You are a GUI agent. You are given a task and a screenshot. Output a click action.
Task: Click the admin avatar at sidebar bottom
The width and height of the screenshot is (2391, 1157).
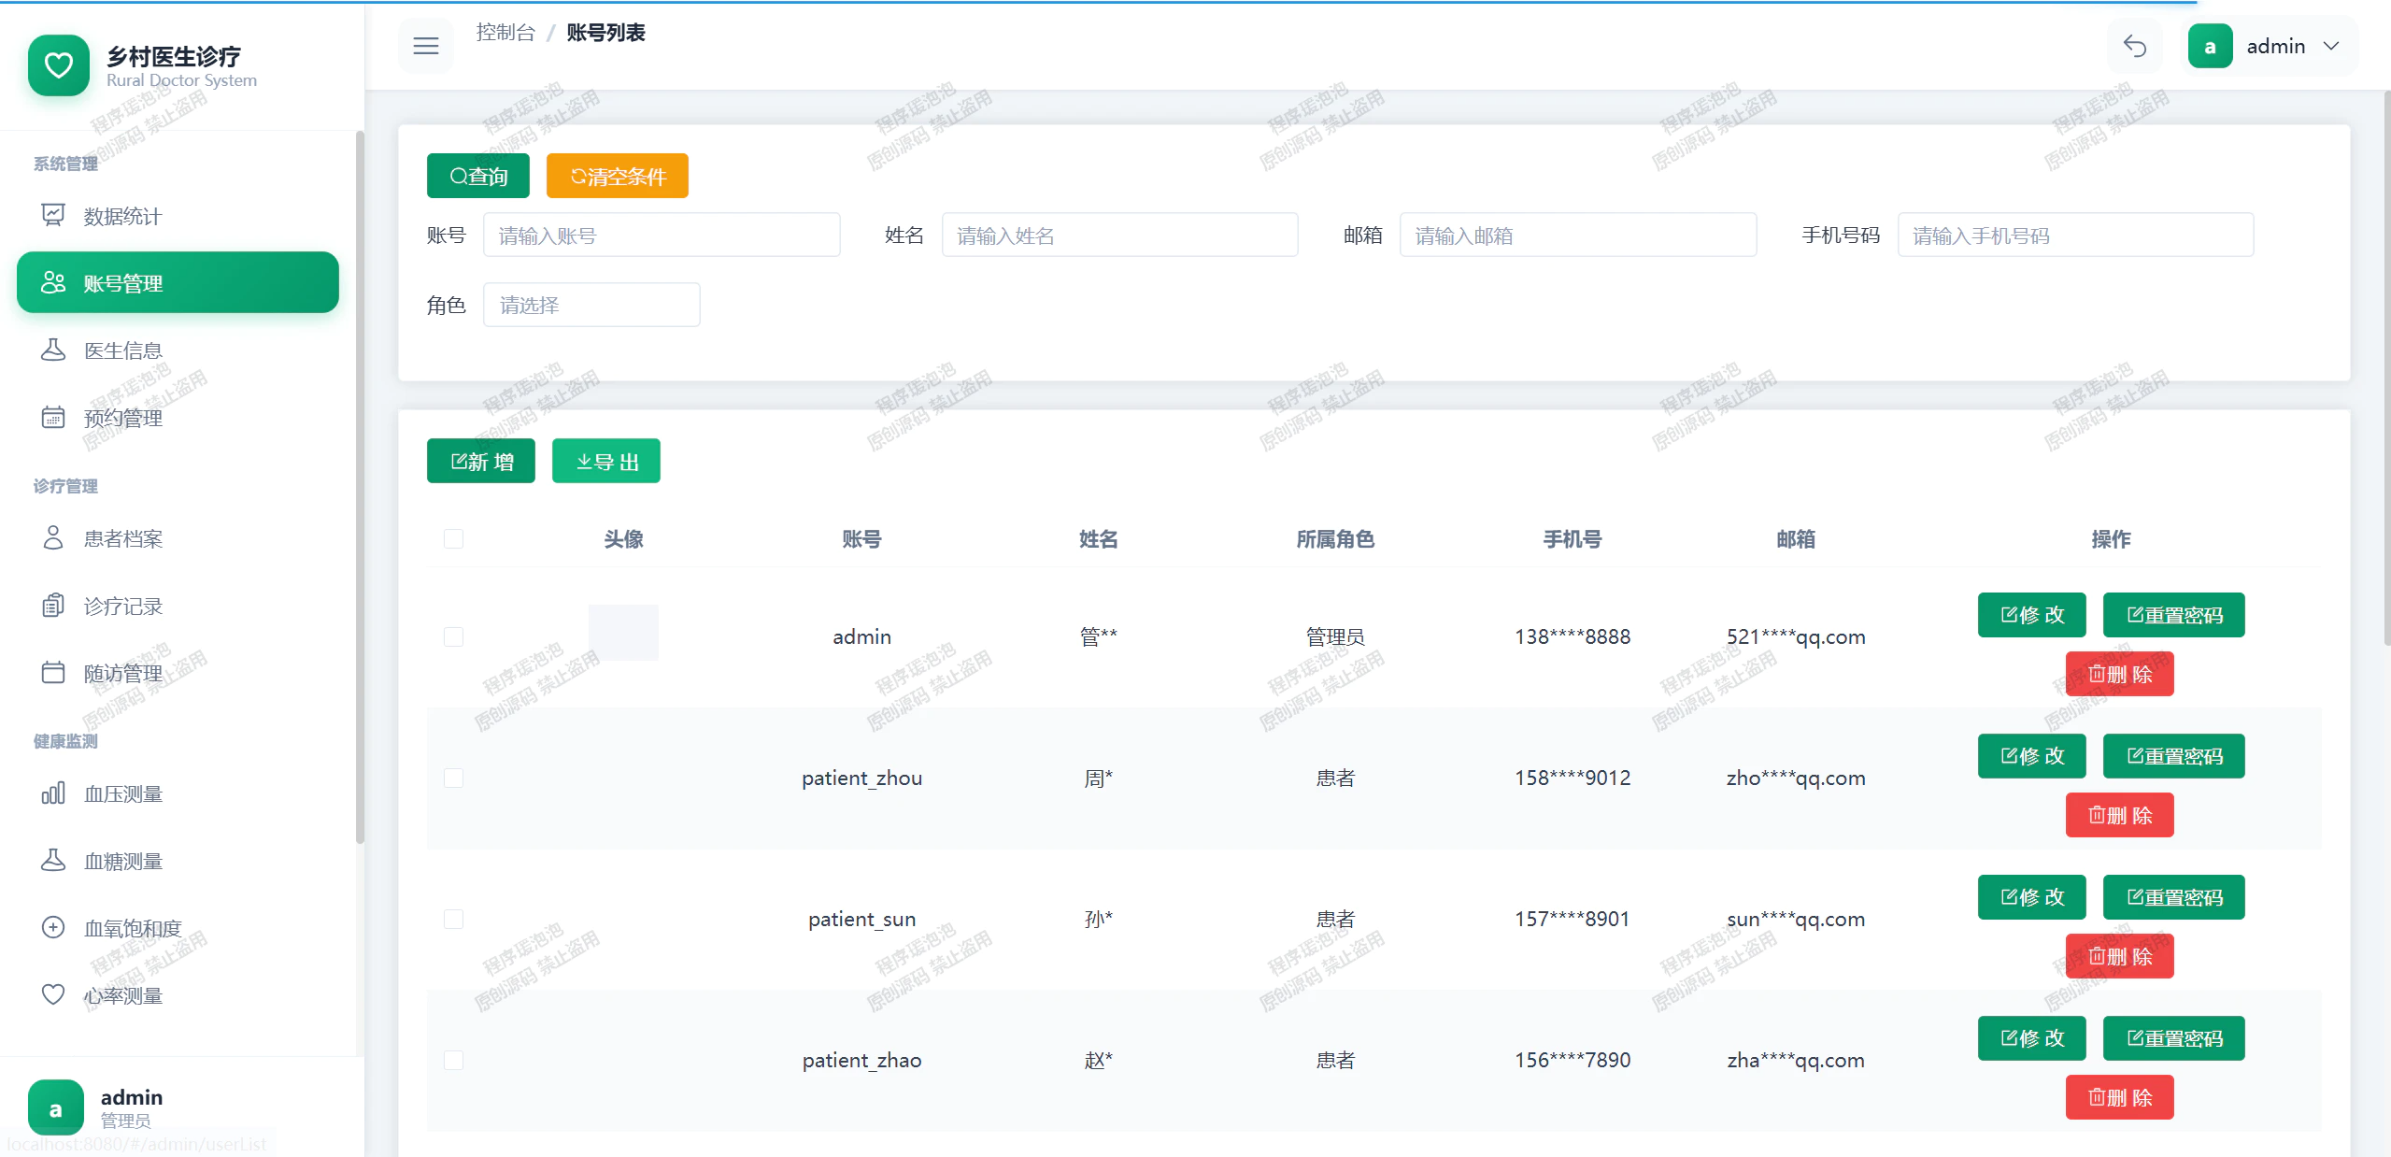(x=55, y=1108)
